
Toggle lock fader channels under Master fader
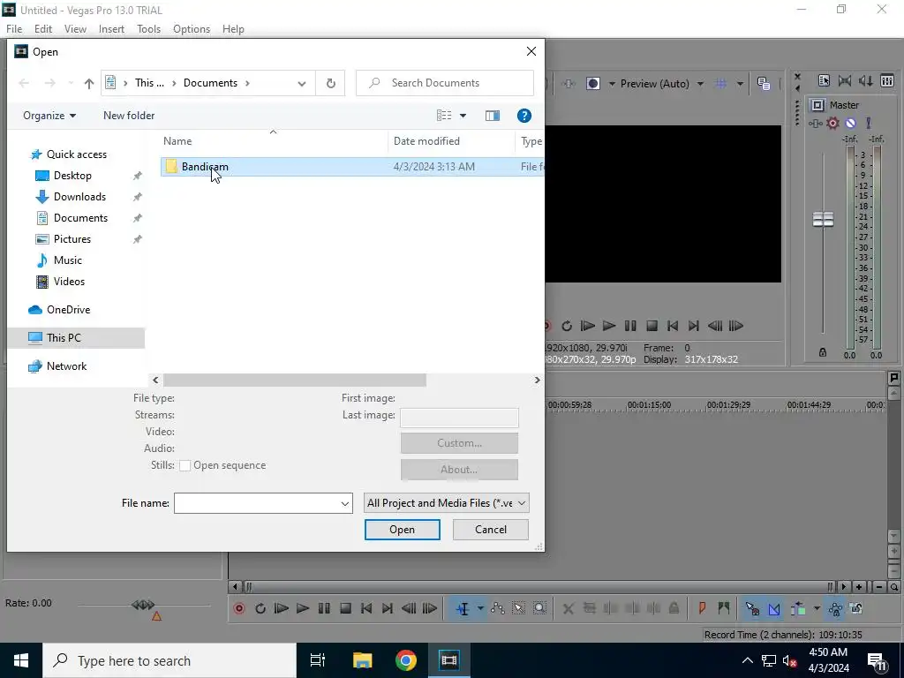[x=823, y=352]
